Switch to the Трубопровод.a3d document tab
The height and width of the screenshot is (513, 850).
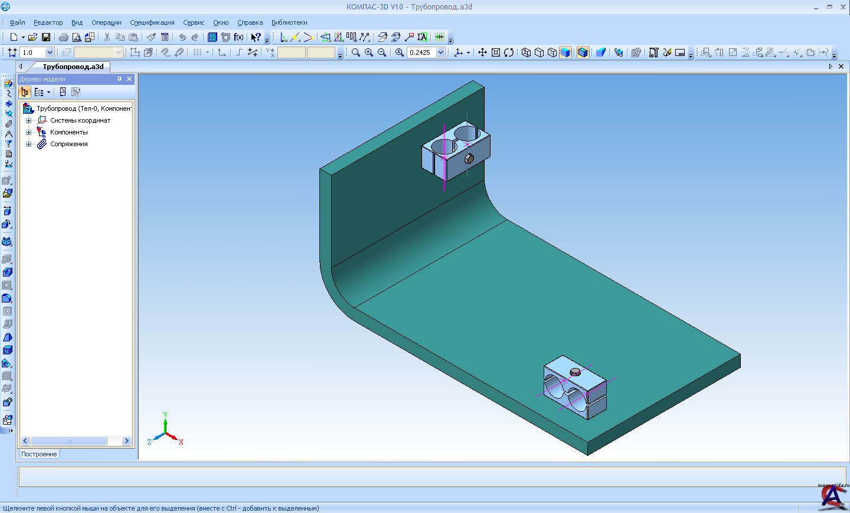click(x=73, y=67)
